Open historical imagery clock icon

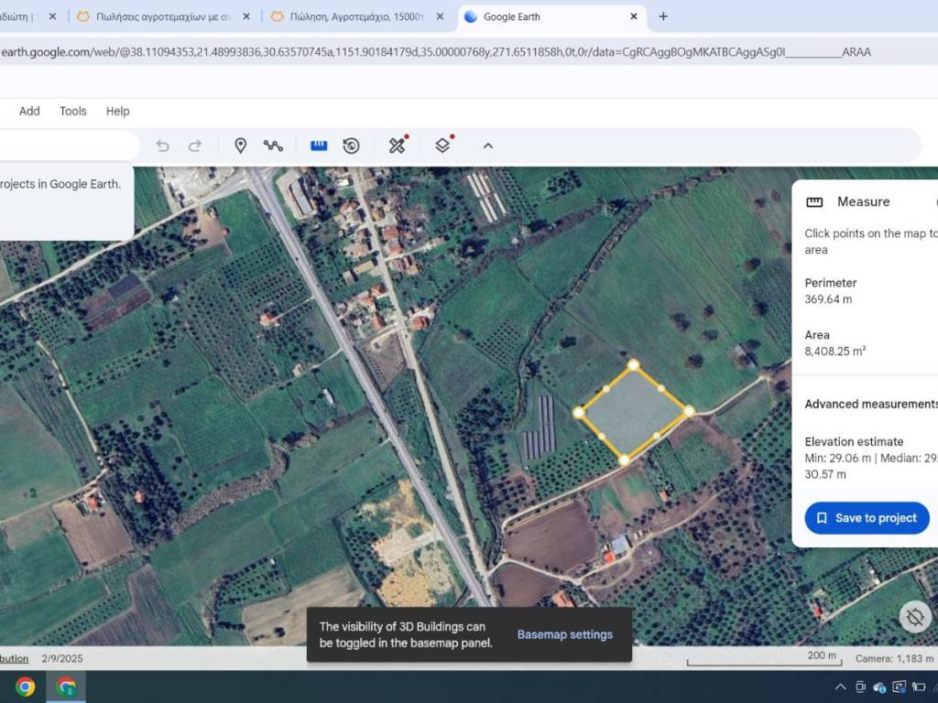tap(351, 146)
